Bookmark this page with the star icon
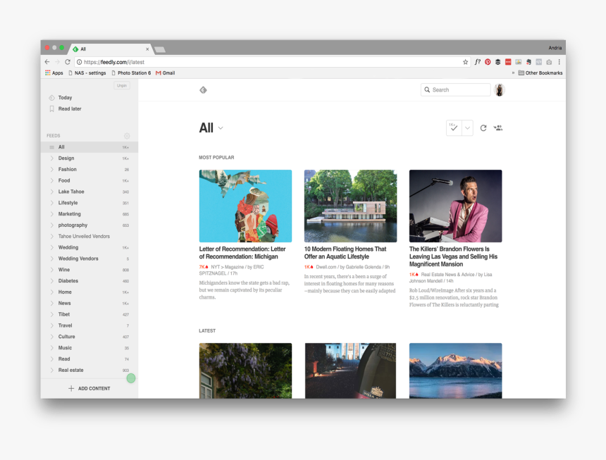Image resolution: width=606 pixels, height=460 pixels. (x=465, y=62)
